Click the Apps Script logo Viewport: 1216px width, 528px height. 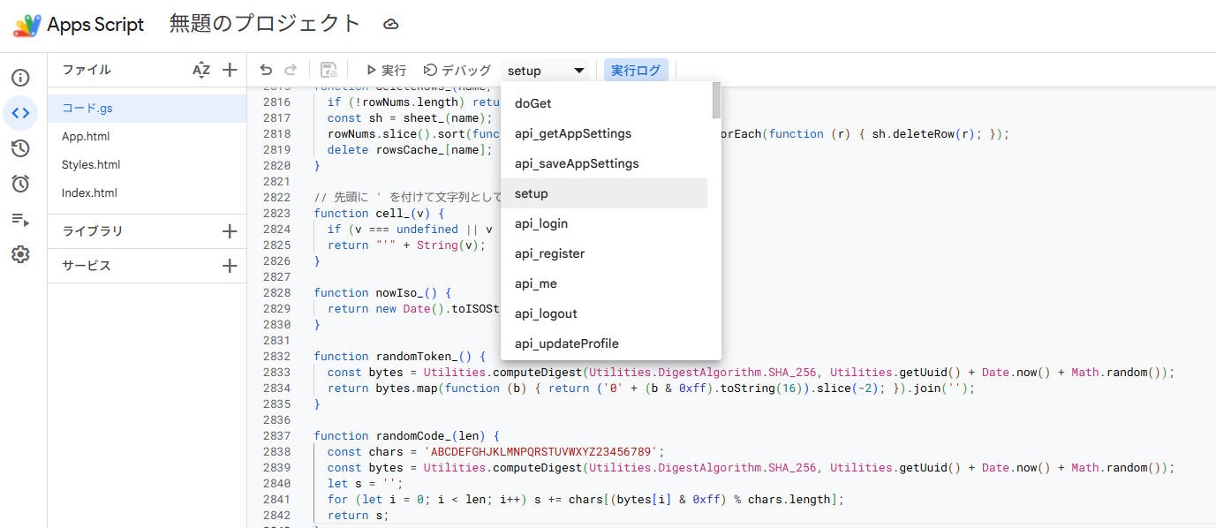click(27, 25)
